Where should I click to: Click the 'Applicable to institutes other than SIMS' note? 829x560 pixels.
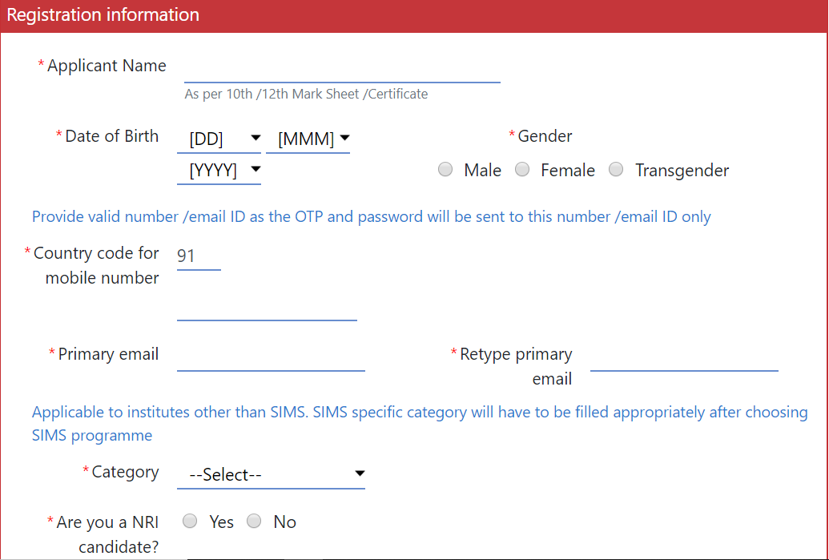[420, 424]
